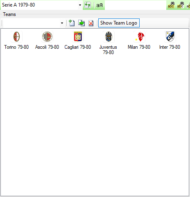Click the Ascoli 79-80 label text
190x197 pixels.
tap(47, 47)
